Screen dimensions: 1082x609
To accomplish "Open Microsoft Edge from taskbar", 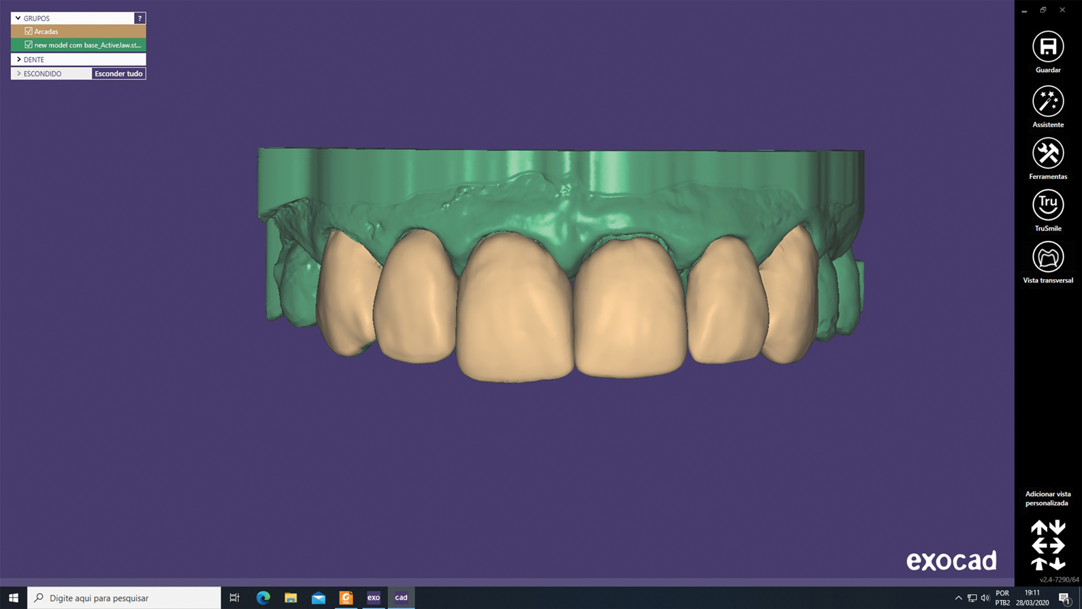I will coord(263,597).
